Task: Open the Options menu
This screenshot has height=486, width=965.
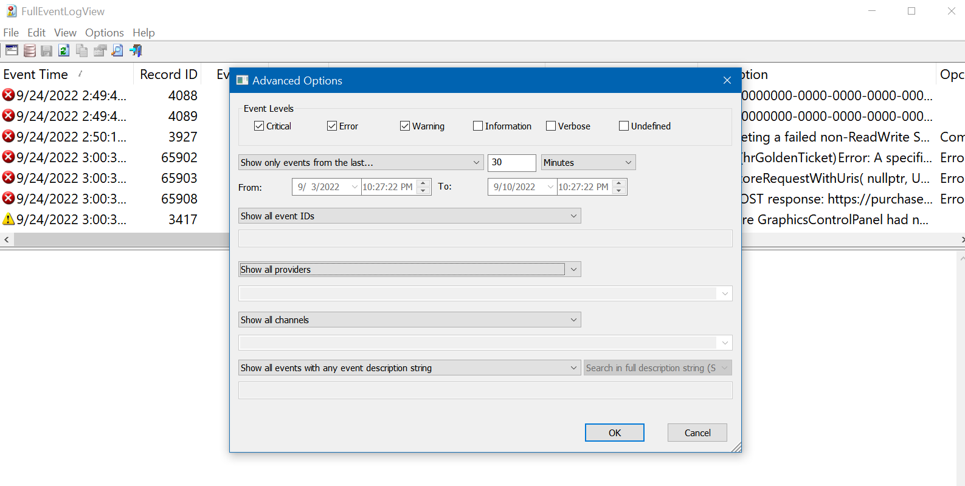Action: click(x=105, y=32)
